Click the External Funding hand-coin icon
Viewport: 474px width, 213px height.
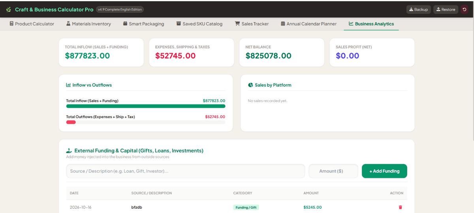point(69,150)
